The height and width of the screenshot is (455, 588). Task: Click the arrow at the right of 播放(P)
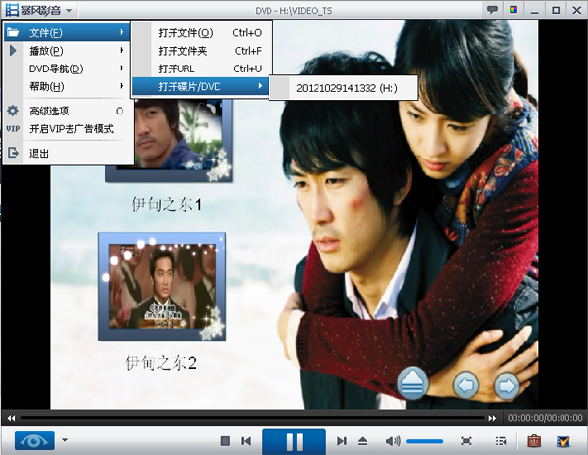[x=122, y=50]
